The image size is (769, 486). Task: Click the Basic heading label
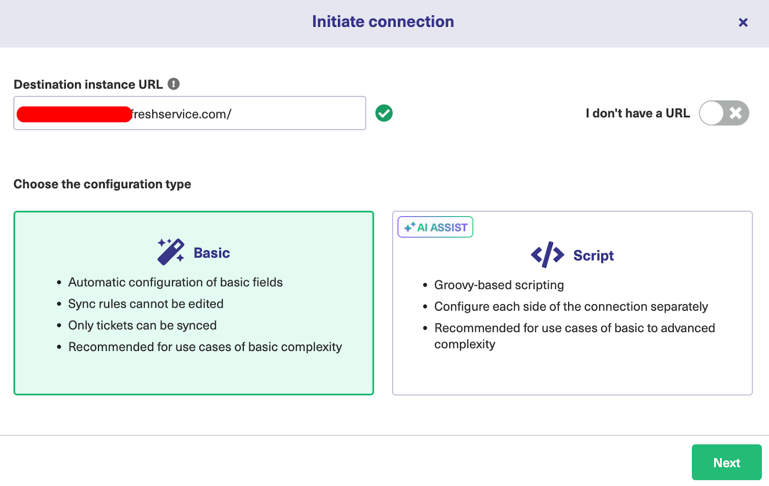click(211, 252)
